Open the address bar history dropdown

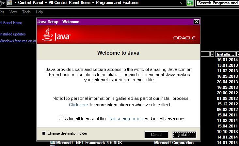pos(182,3)
